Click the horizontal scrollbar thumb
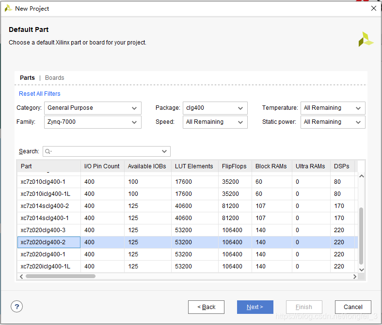 coord(61,276)
